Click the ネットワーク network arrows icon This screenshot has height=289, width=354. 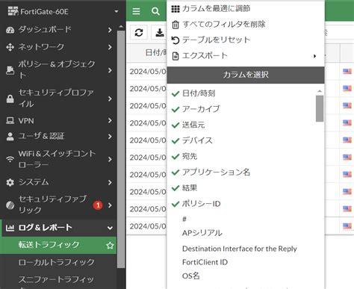tap(10, 47)
